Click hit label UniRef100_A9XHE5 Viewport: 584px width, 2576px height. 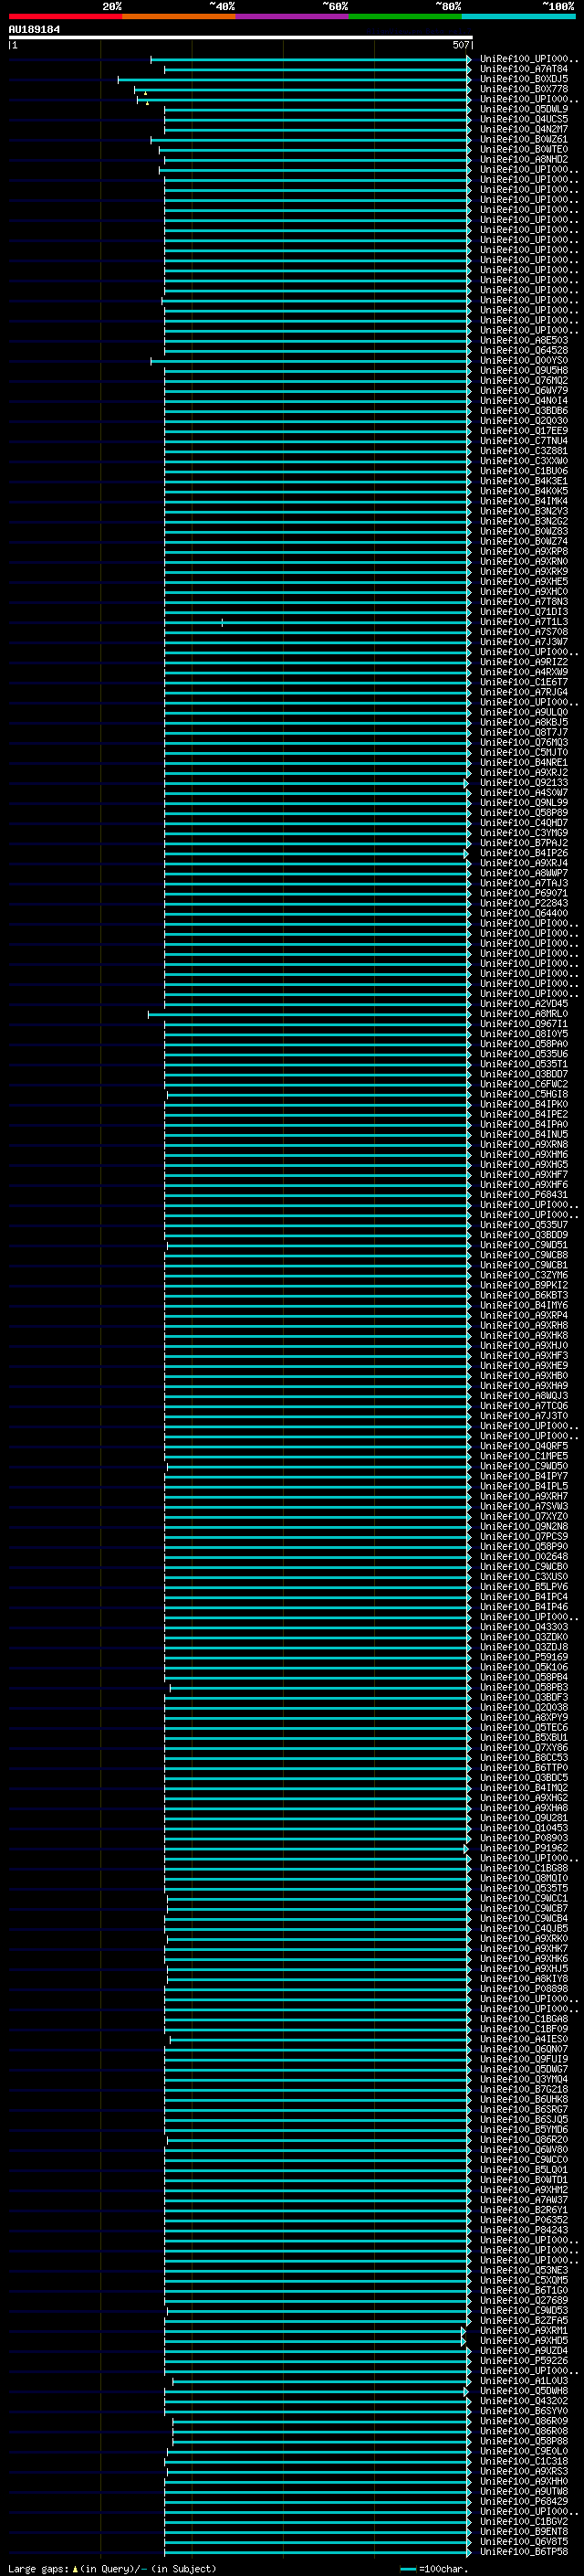[x=523, y=581]
